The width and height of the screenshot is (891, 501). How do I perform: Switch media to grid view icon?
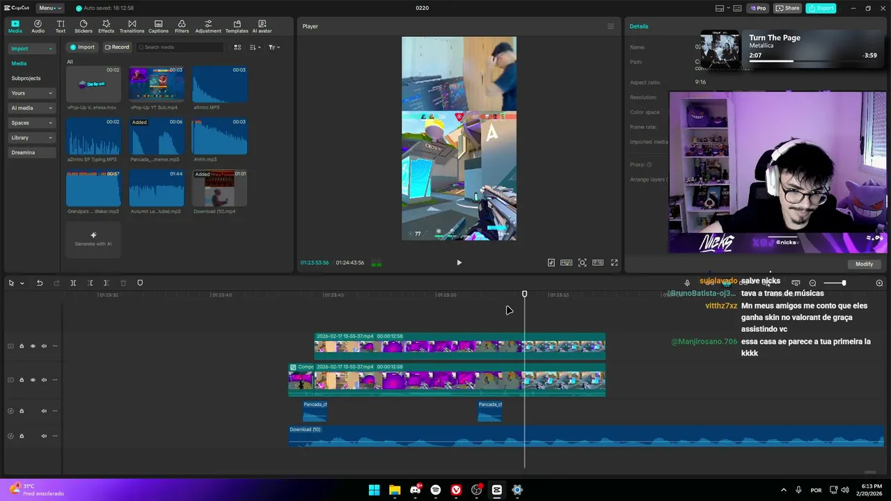237,47
